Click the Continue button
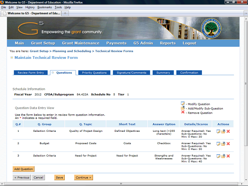The image size is (248, 186). 84,177
